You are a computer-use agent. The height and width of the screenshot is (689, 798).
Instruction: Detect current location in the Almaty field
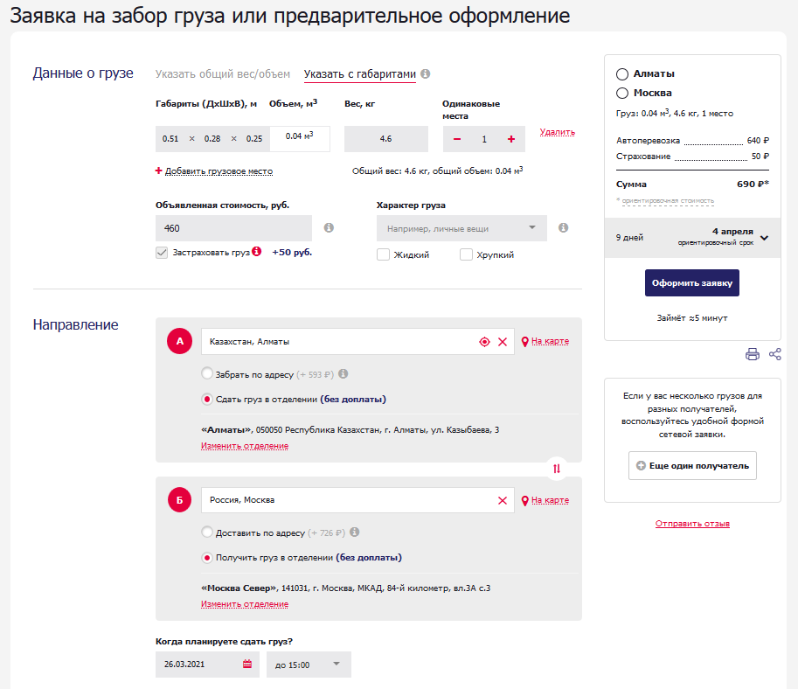pyautogui.click(x=484, y=342)
